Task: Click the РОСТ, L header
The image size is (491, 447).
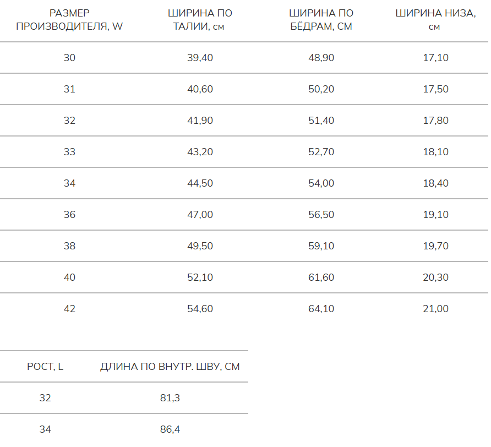Action: [45, 367]
